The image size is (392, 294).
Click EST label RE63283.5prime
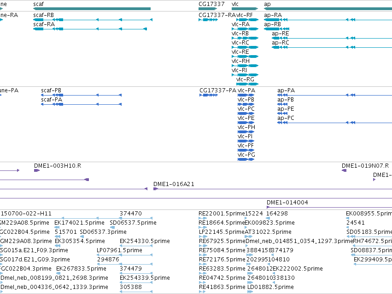click(222, 269)
